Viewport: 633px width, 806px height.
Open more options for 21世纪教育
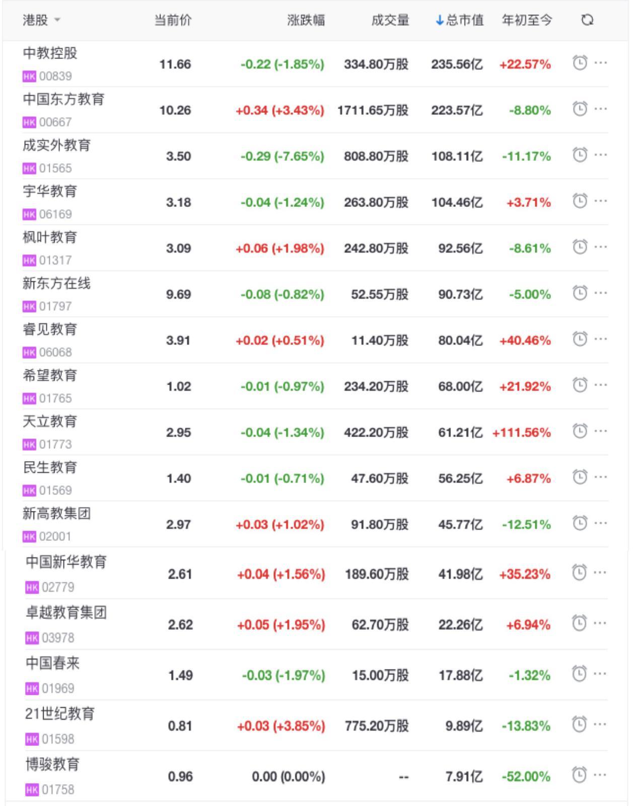pos(600,724)
